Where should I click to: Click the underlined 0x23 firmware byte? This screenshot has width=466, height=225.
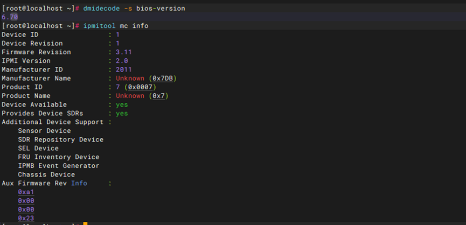[26, 218]
